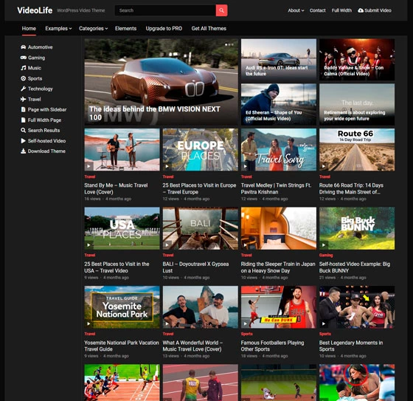The height and width of the screenshot is (401, 413).
Task: Open the Categories dropdown
Action: tap(93, 29)
